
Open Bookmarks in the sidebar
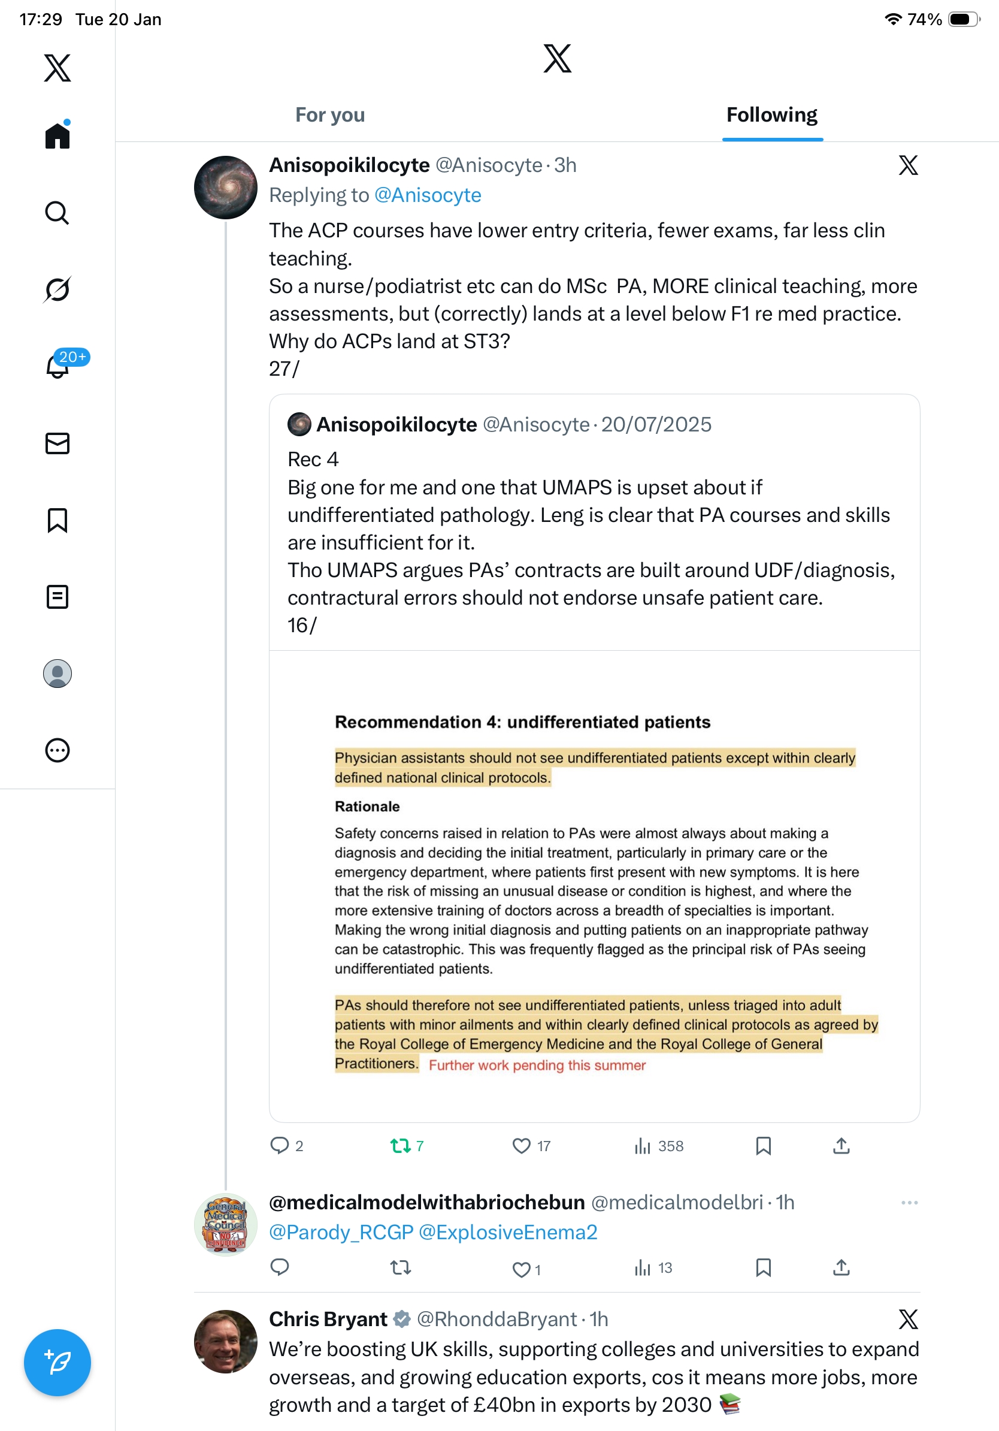(x=57, y=520)
